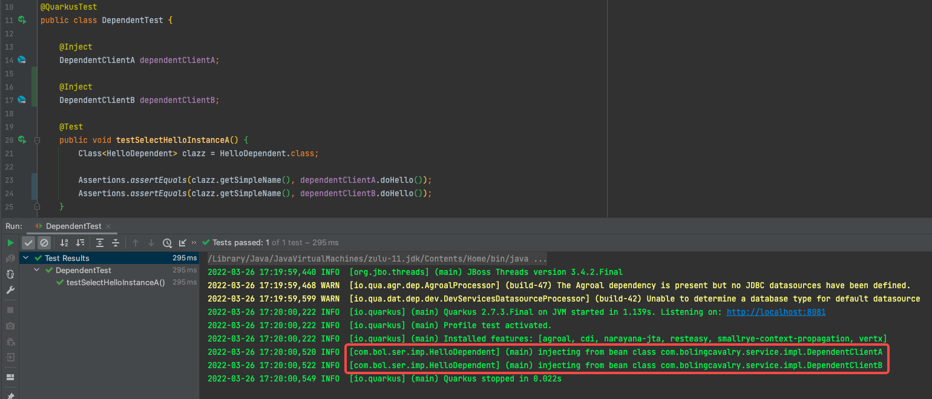
Task: Click rerun failed tests icon
Action: 10,259
